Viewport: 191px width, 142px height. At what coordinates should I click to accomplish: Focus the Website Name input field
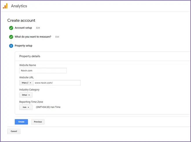43,71
